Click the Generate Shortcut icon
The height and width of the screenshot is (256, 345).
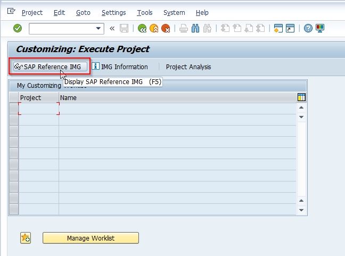click(290, 28)
